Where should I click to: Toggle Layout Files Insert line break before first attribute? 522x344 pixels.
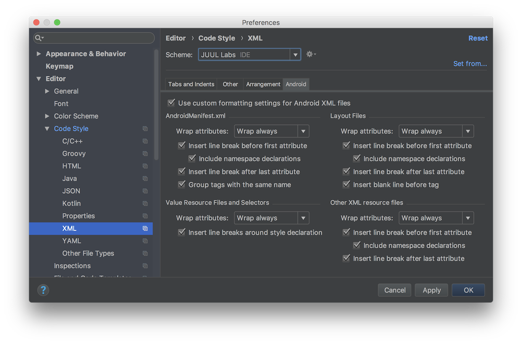346,145
